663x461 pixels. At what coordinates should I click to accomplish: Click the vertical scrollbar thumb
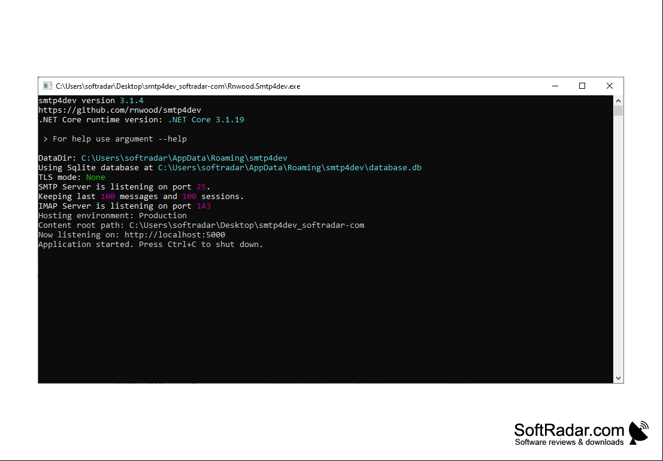(x=618, y=110)
